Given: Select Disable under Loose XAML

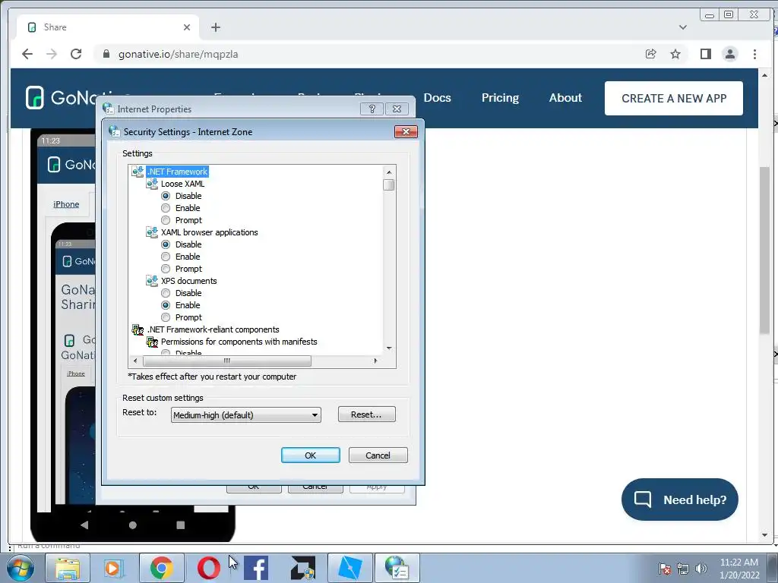Looking at the screenshot, I should pos(166,196).
